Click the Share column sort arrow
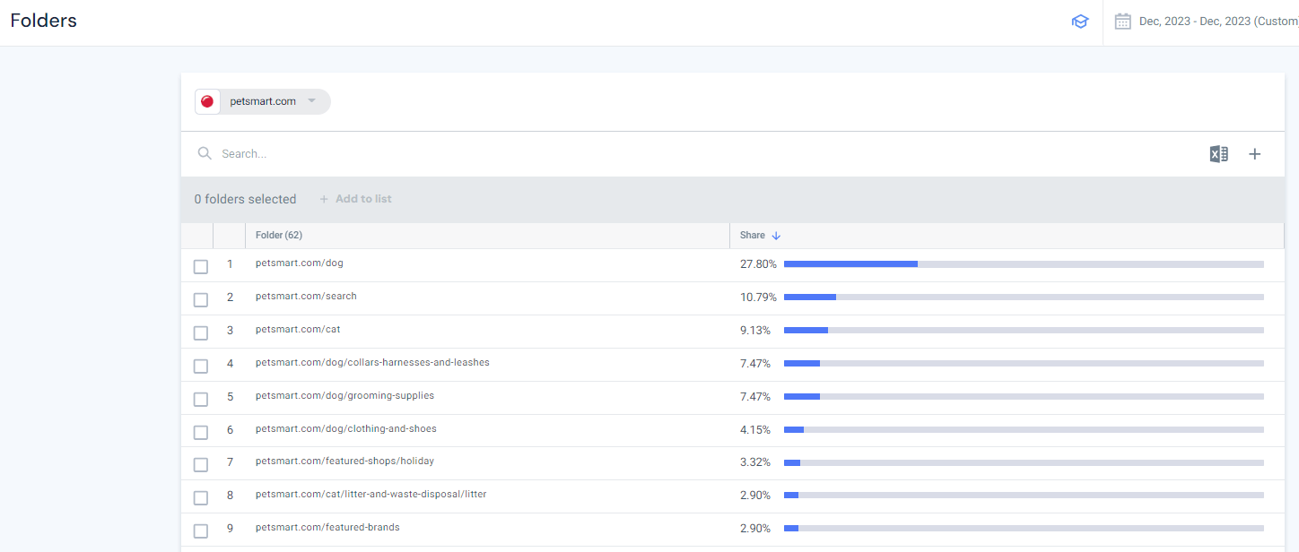This screenshot has height=552, width=1299. point(776,236)
